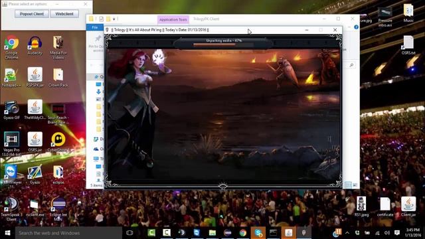The image size is (425, 239).
Task: Select Client.jar on the desktop
Action: click(x=408, y=207)
